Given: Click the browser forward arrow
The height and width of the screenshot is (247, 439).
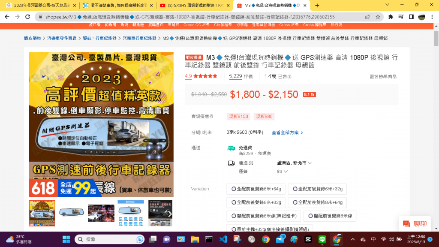Looking at the screenshot, I should (17, 17).
